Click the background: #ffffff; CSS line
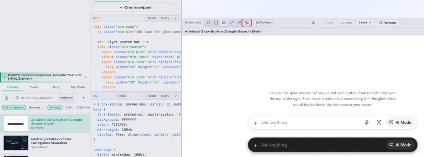 pyautogui.click(x=117, y=120)
